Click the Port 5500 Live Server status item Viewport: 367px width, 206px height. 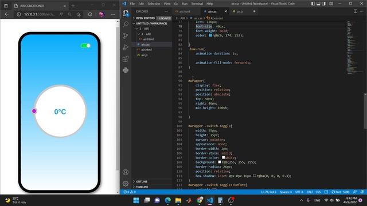tap(340, 192)
